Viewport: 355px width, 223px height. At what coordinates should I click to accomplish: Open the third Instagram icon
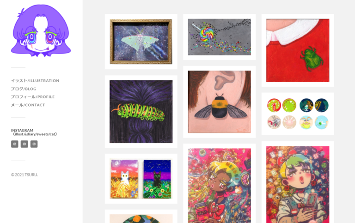[34, 144]
